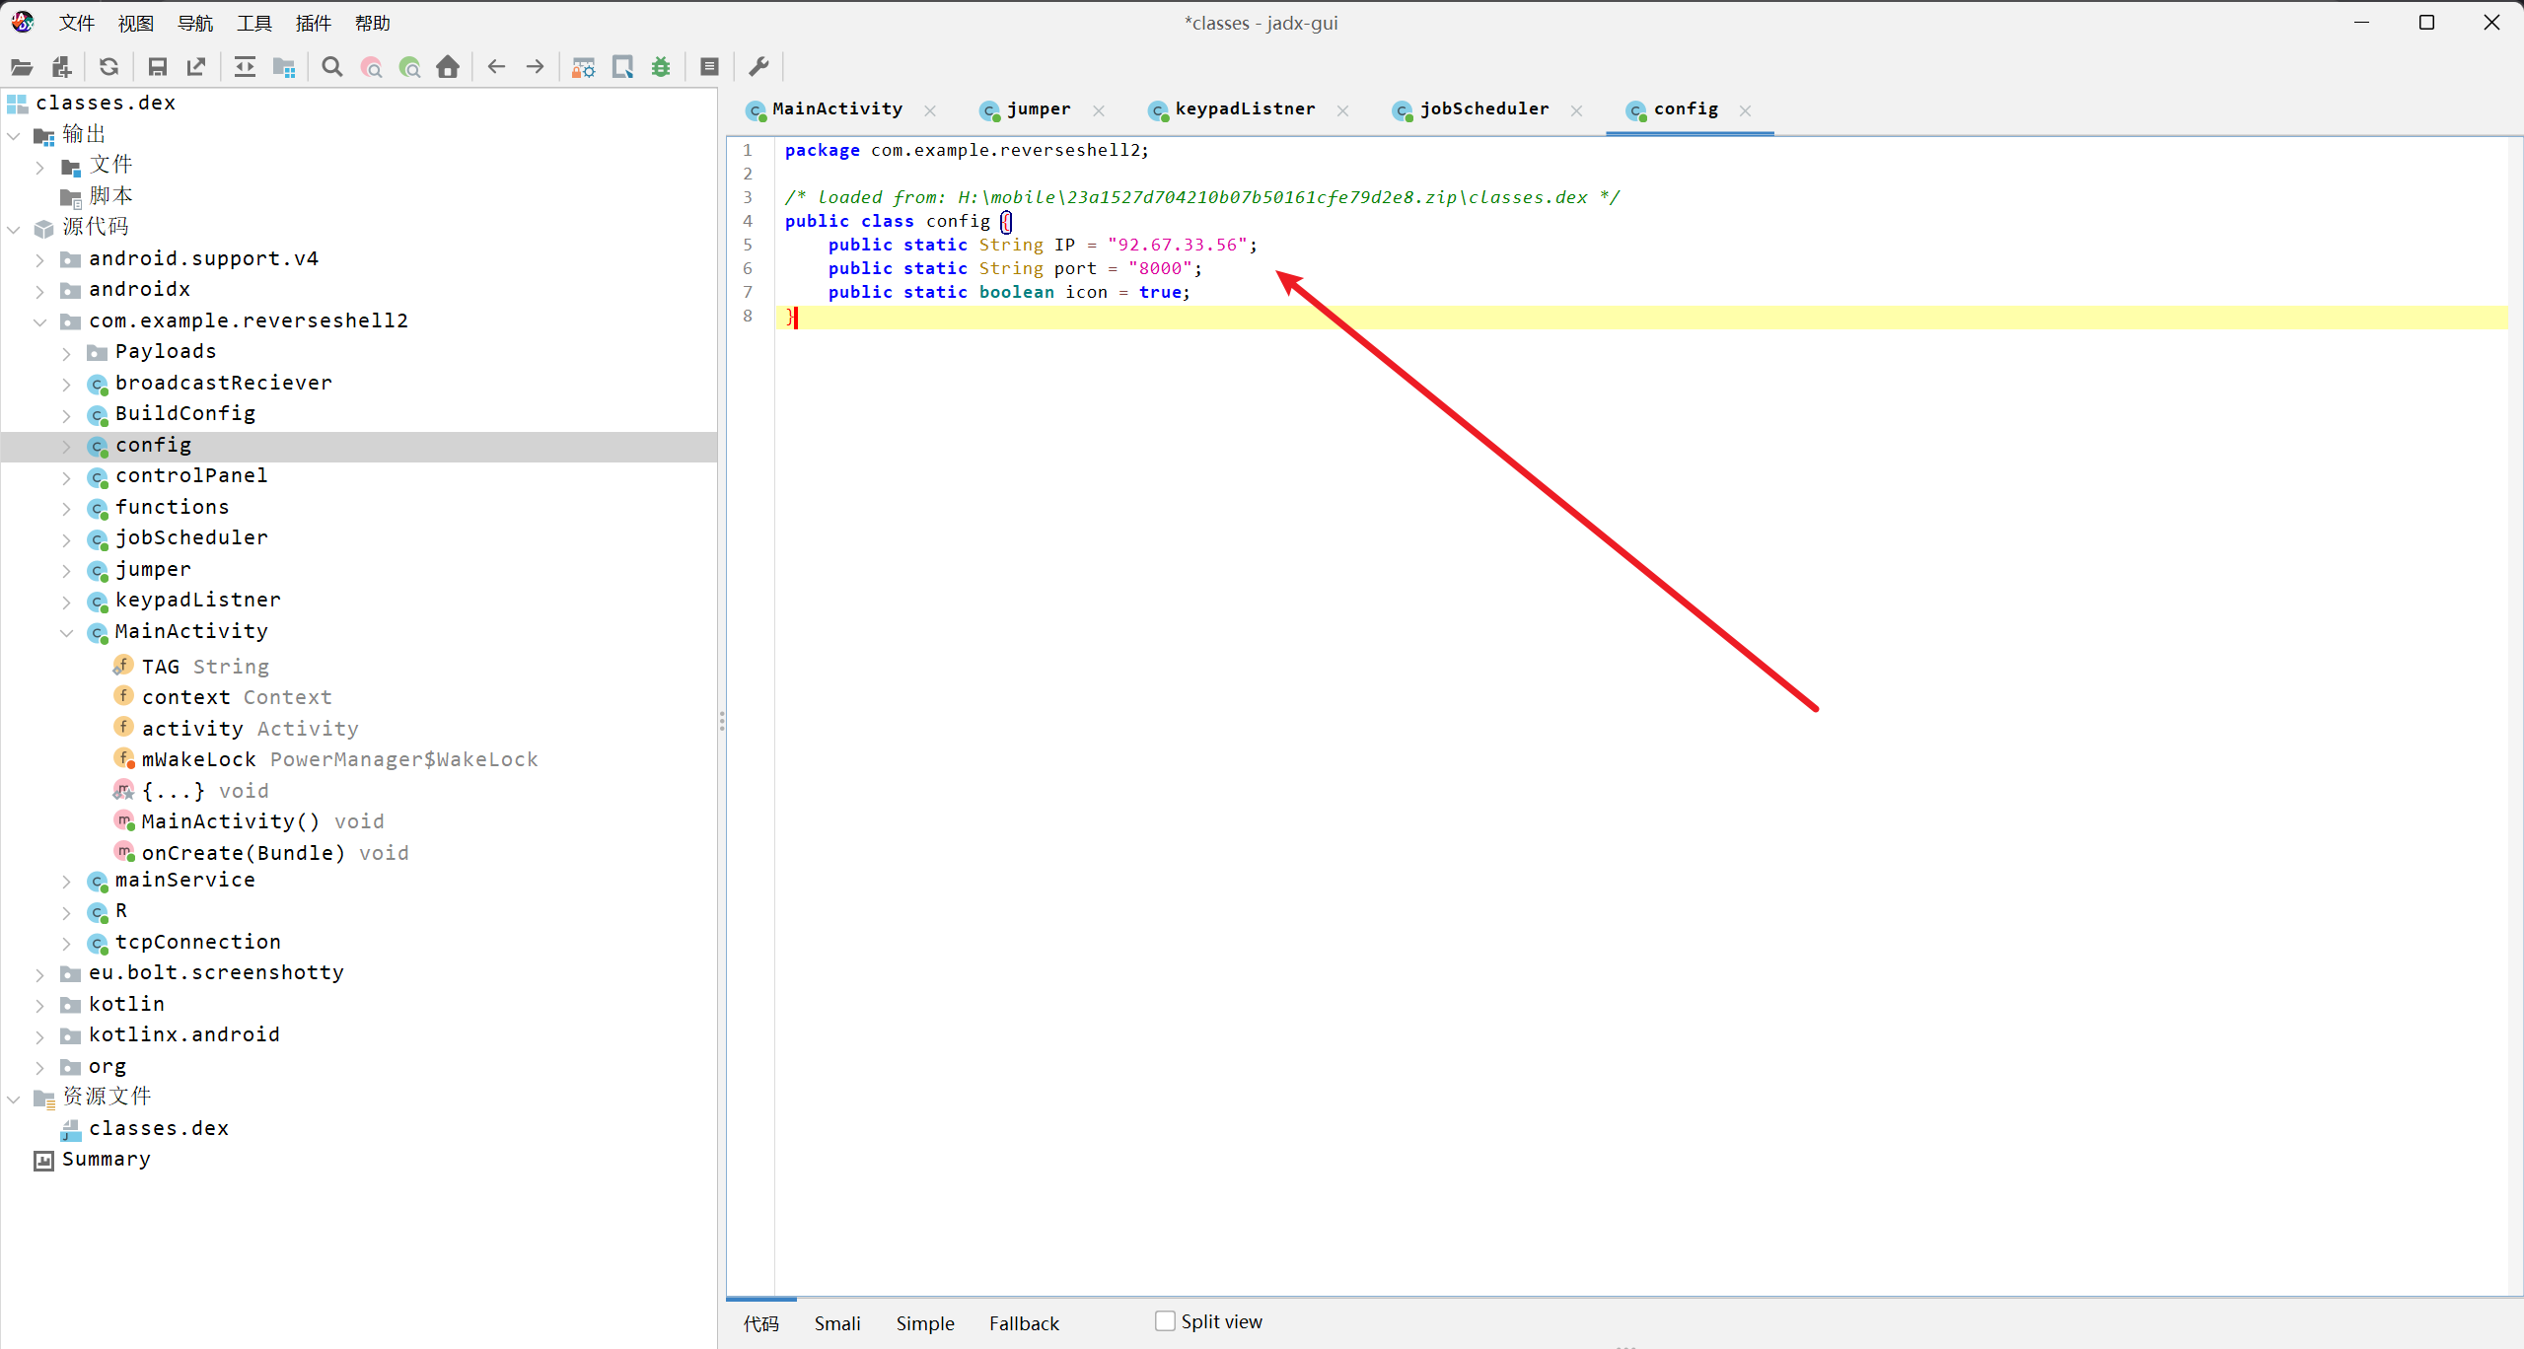
Task: Select tcpConnection class in tree
Action: [x=197, y=942]
